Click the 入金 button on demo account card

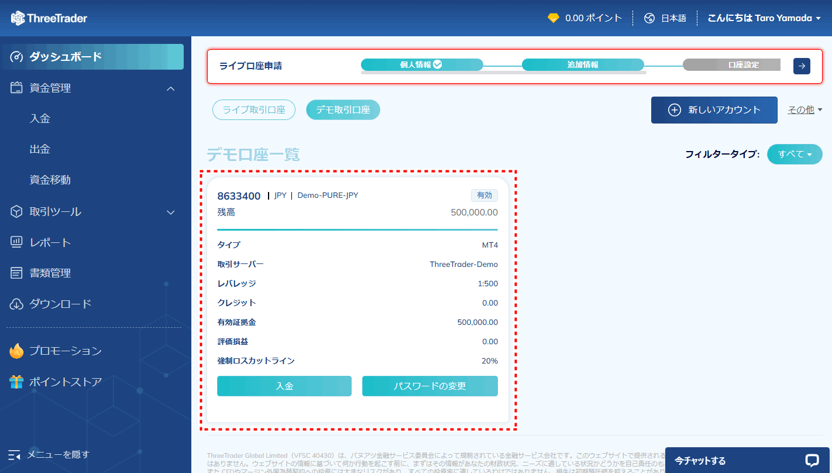tap(284, 386)
